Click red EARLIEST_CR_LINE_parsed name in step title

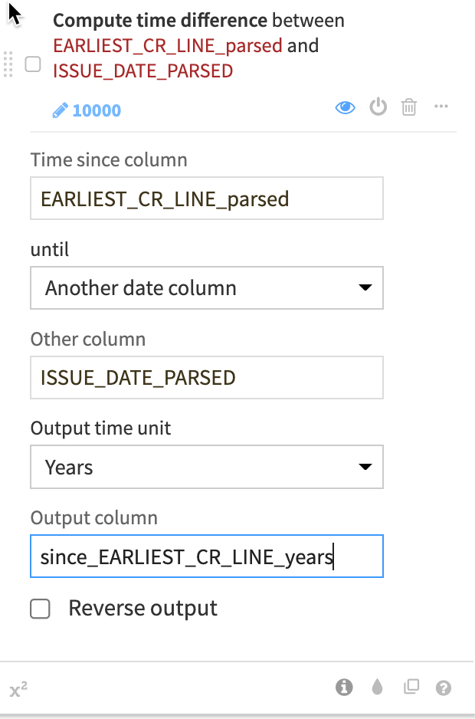pos(168,45)
